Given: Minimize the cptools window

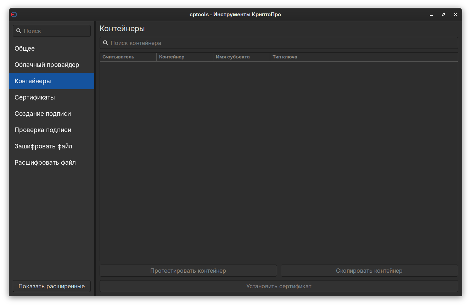Looking at the screenshot, I should click(x=431, y=15).
